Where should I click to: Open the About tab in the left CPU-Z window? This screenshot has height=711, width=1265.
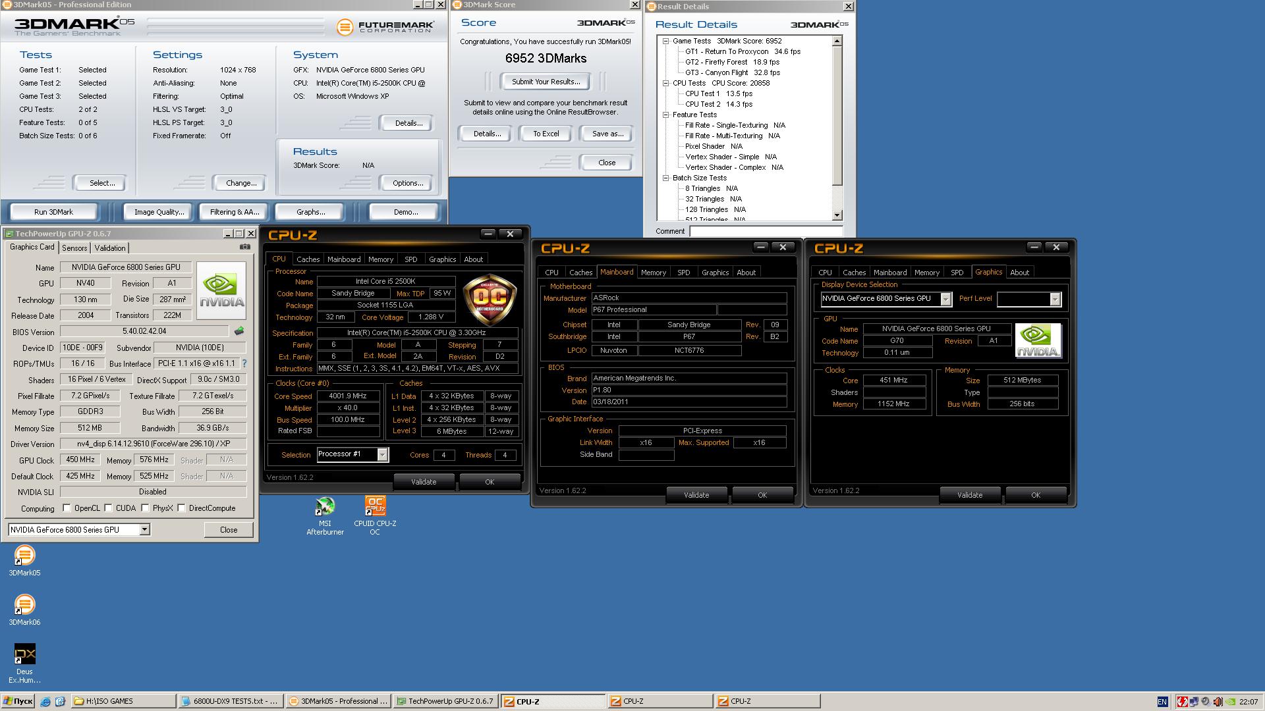473,259
